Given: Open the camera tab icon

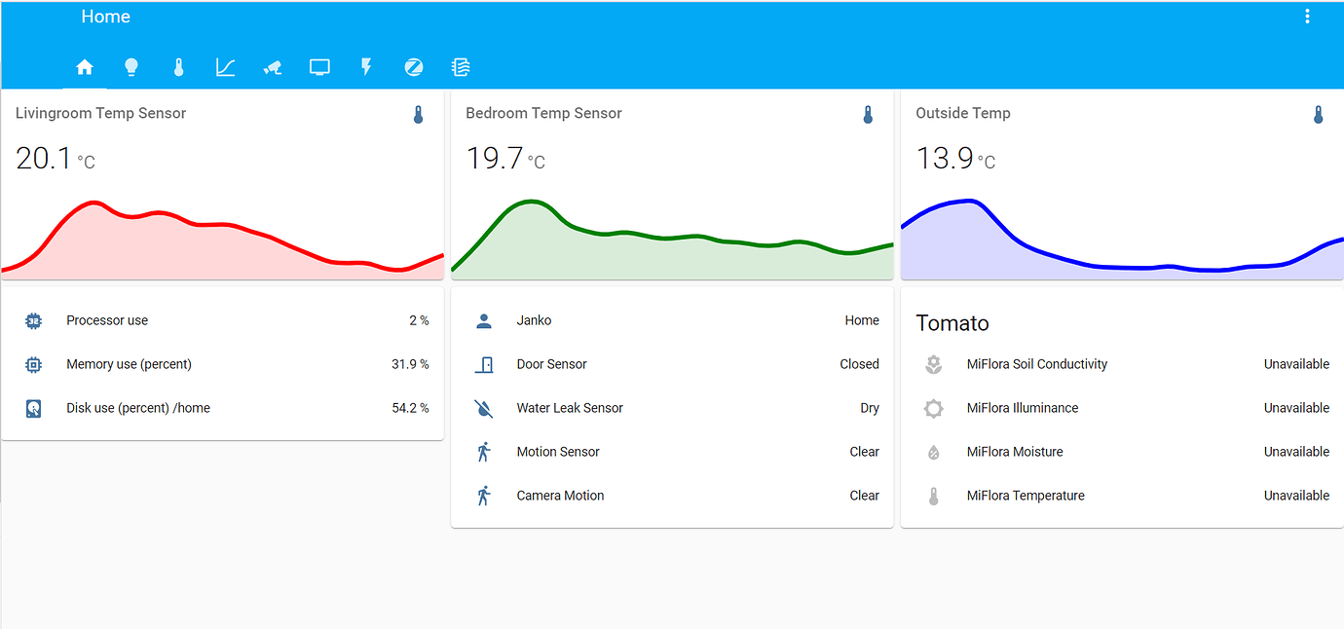Looking at the screenshot, I should pos(272,67).
